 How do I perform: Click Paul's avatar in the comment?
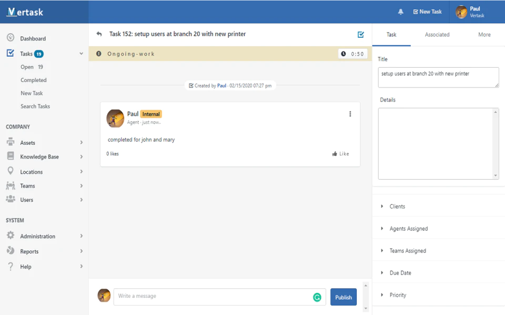tap(115, 118)
